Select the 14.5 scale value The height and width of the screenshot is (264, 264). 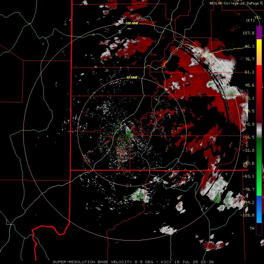[250, 111]
